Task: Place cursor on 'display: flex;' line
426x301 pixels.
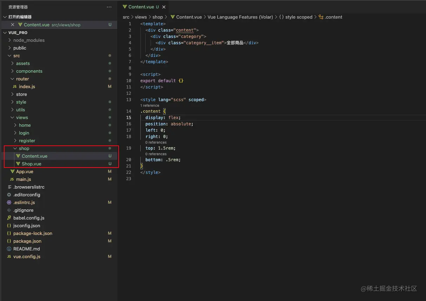Action: coord(163,118)
